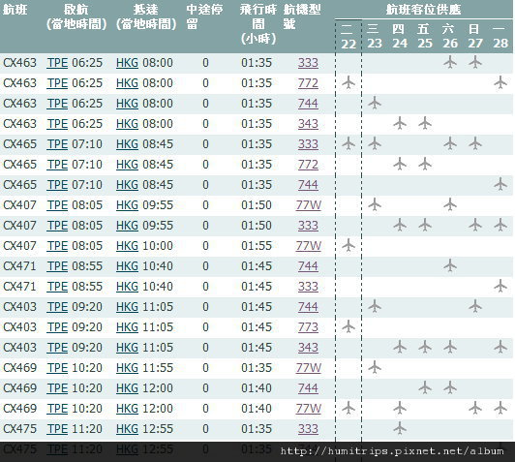Click the 航班 column header
515x462 pixels.
pyautogui.click(x=15, y=10)
